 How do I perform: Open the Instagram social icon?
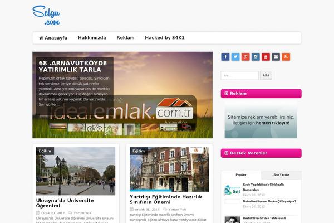[256, 57]
